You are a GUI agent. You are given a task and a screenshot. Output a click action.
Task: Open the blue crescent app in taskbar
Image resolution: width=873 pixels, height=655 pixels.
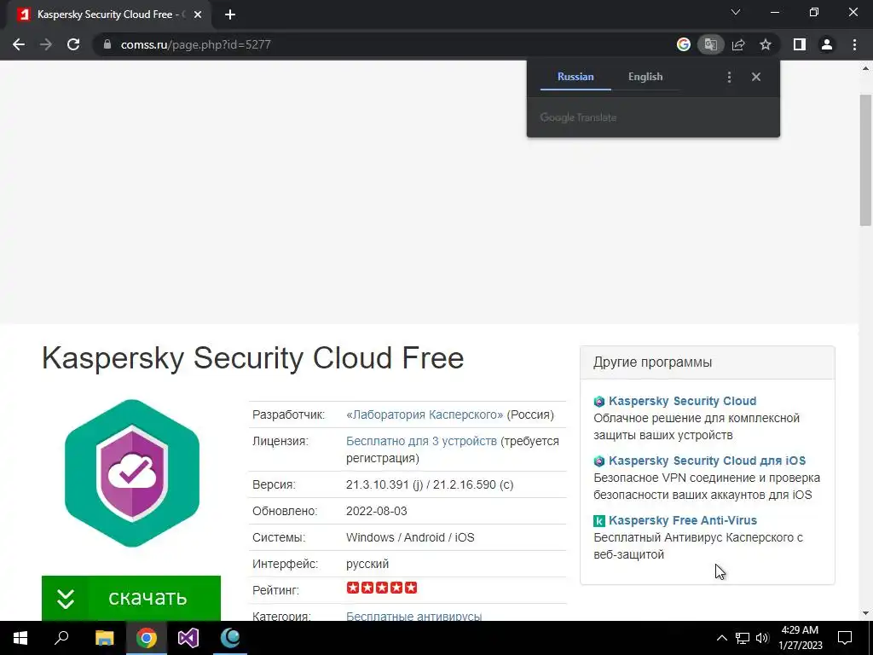pos(230,638)
